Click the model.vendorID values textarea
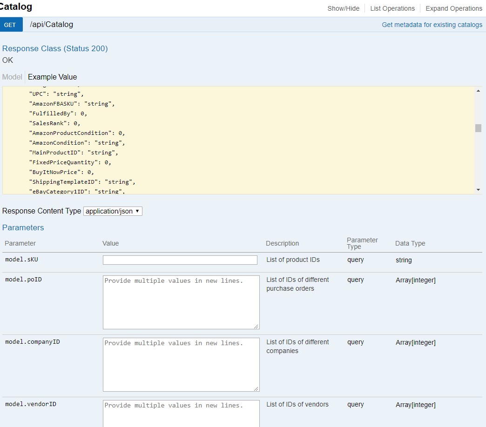 [x=181, y=414]
